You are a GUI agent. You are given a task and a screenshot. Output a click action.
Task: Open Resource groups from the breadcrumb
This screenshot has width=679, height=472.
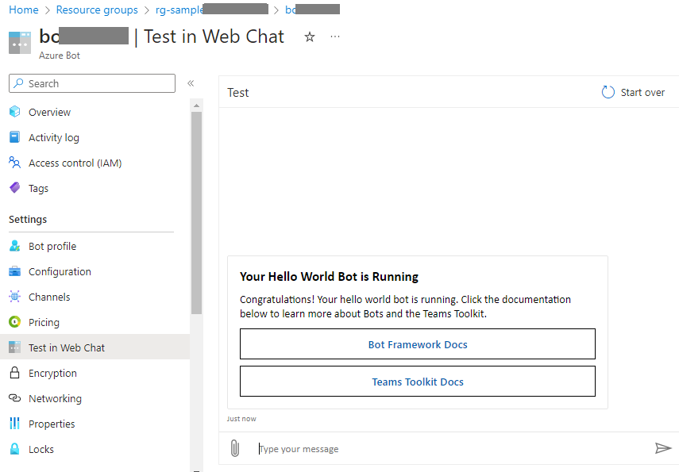pyautogui.click(x=97, y=10)
